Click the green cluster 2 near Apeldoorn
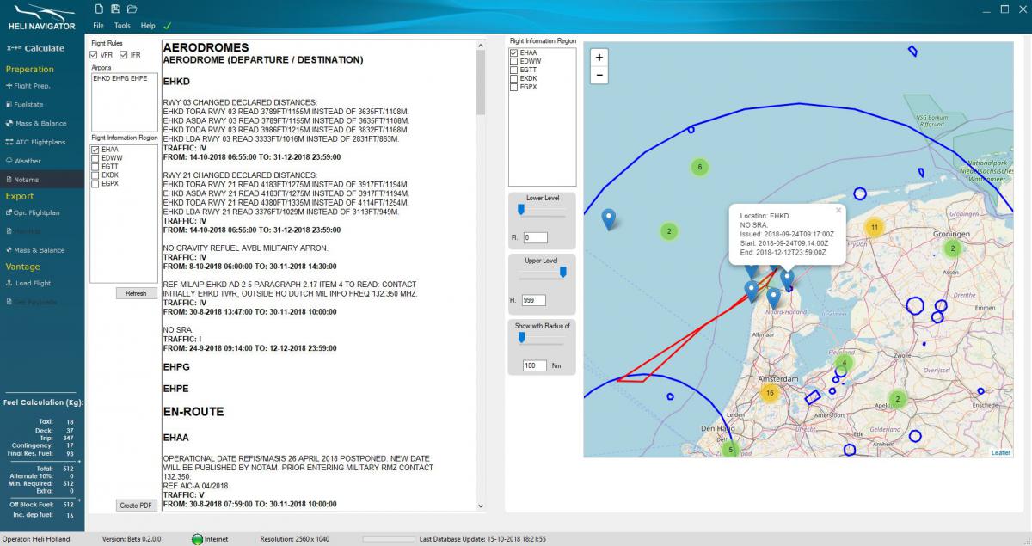 898,400
